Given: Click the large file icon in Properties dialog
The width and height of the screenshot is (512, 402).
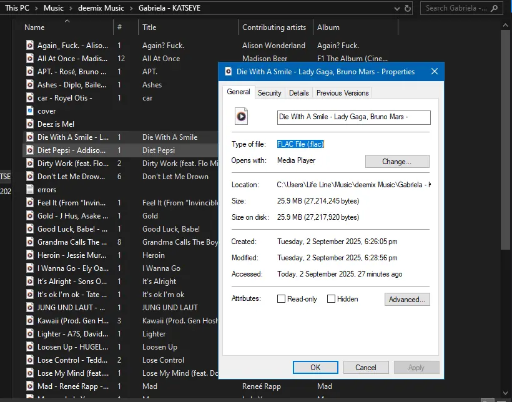Looking at the screenshot, I should (241, 116).
